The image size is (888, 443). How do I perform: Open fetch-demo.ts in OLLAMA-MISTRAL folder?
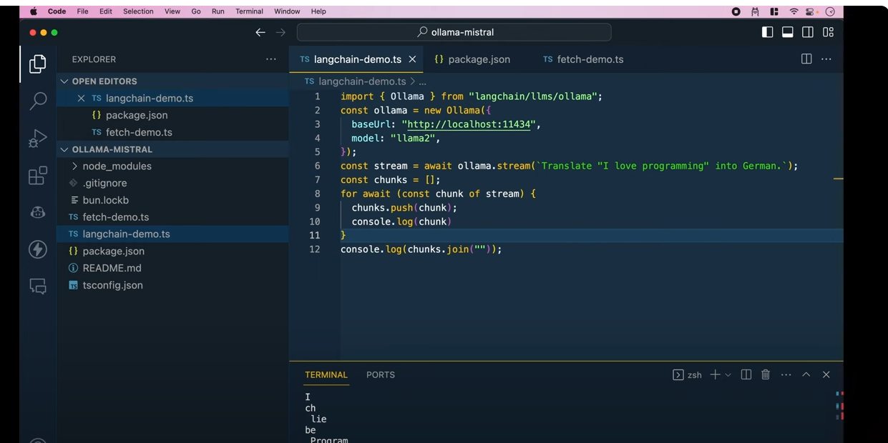click(172, 217)
